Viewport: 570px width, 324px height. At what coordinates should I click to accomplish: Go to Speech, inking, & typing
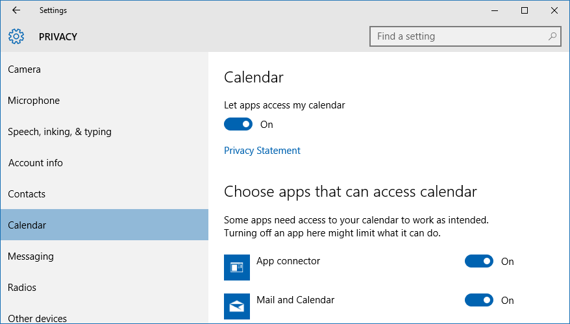pyautogui.click(x=105, y=132)
